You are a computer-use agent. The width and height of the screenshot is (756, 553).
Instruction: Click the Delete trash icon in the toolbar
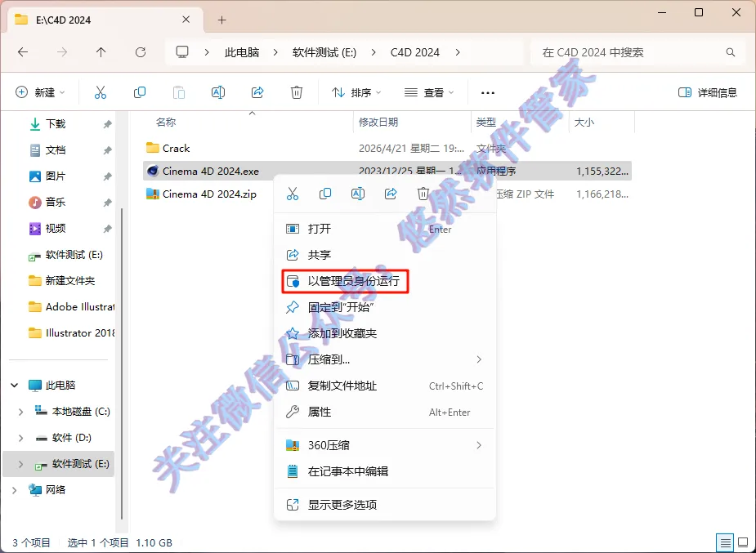[297, 92]
